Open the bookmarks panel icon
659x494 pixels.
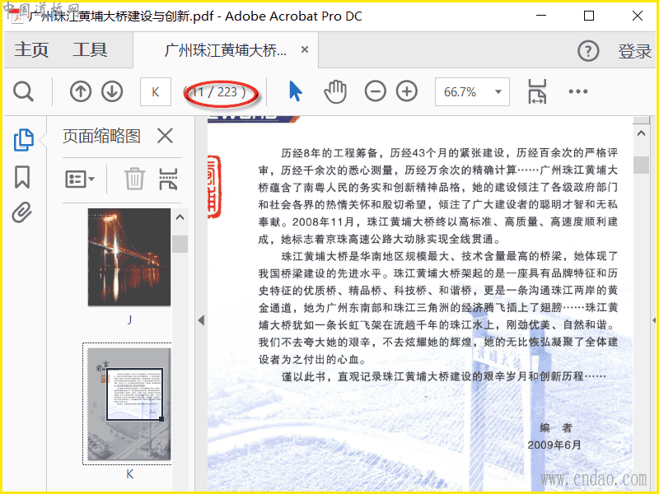22,177
